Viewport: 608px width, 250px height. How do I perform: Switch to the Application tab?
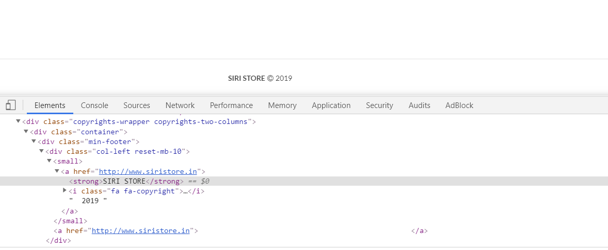point(331,105)
